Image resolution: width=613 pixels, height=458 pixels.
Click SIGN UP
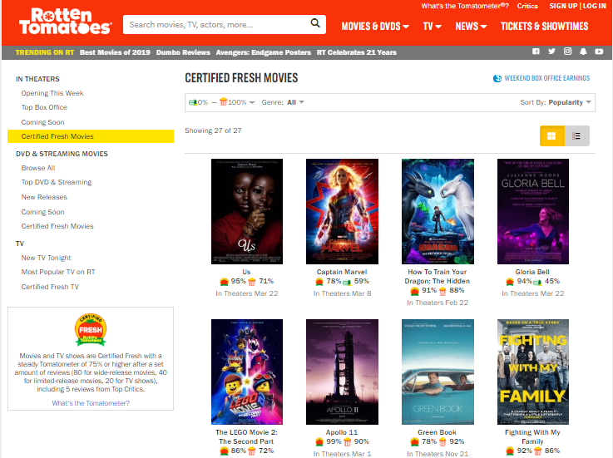pos(563,6)
